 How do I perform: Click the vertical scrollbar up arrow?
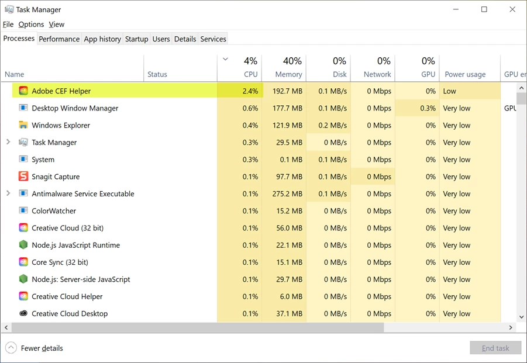coord(521,88)
